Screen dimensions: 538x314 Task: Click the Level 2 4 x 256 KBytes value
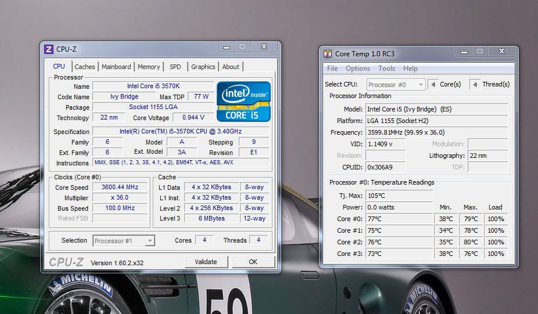pyautogui.click(x=211, y=208)
